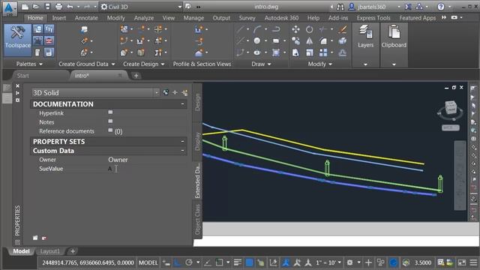This screenshot has height=270, width=480.
Task: Select the Extended Data vertical tab
Action: [197, 181]
